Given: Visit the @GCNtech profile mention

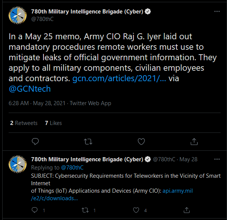Looking at the screenshot, I should point(30,89).
